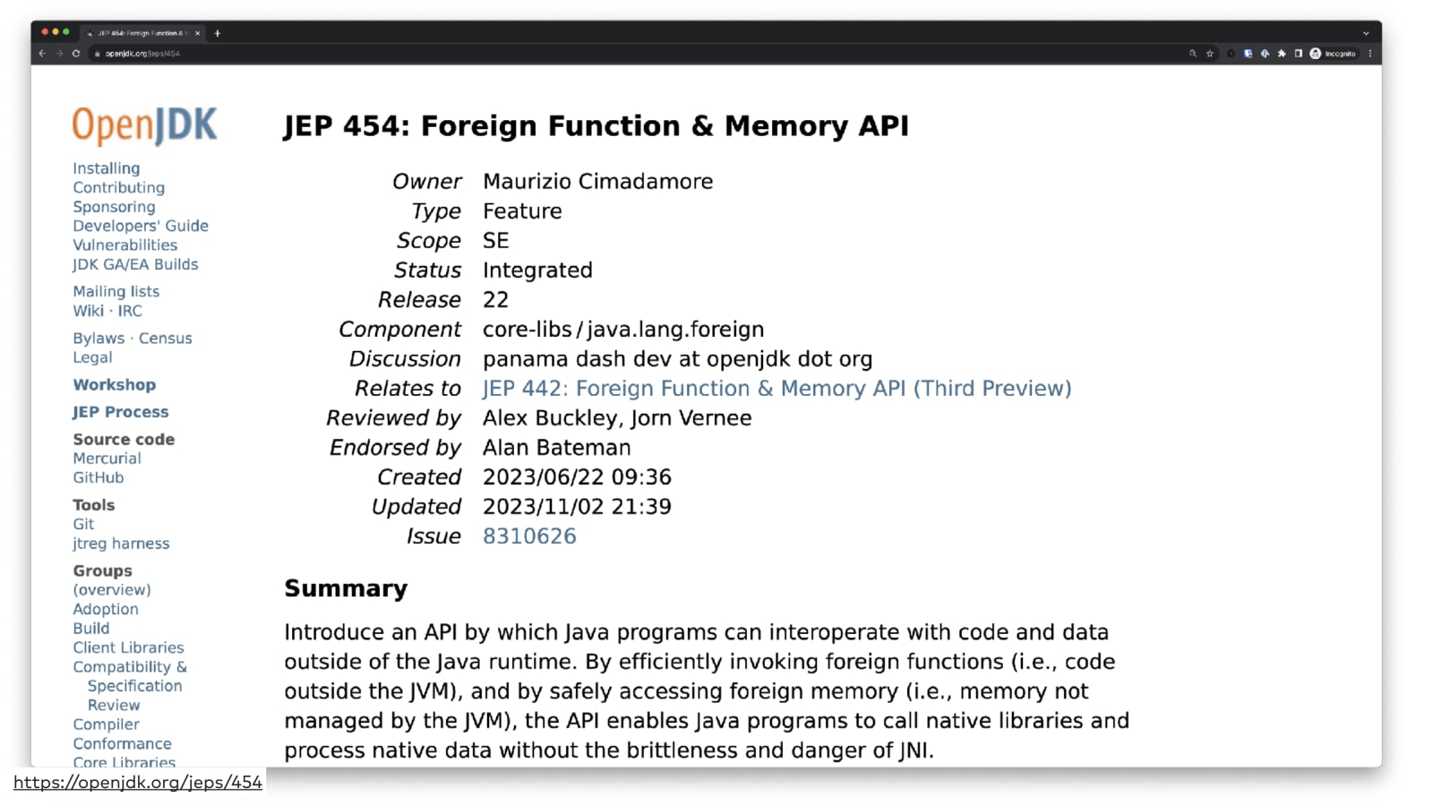Click the Created date 2023/06/22 09:36

tap(577, 477)
